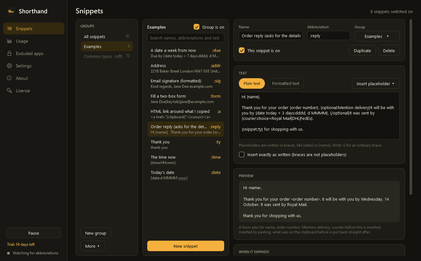Select the 'Address' snippet row
This screenshot has width=421, height=261.
[x=186, y=68]
